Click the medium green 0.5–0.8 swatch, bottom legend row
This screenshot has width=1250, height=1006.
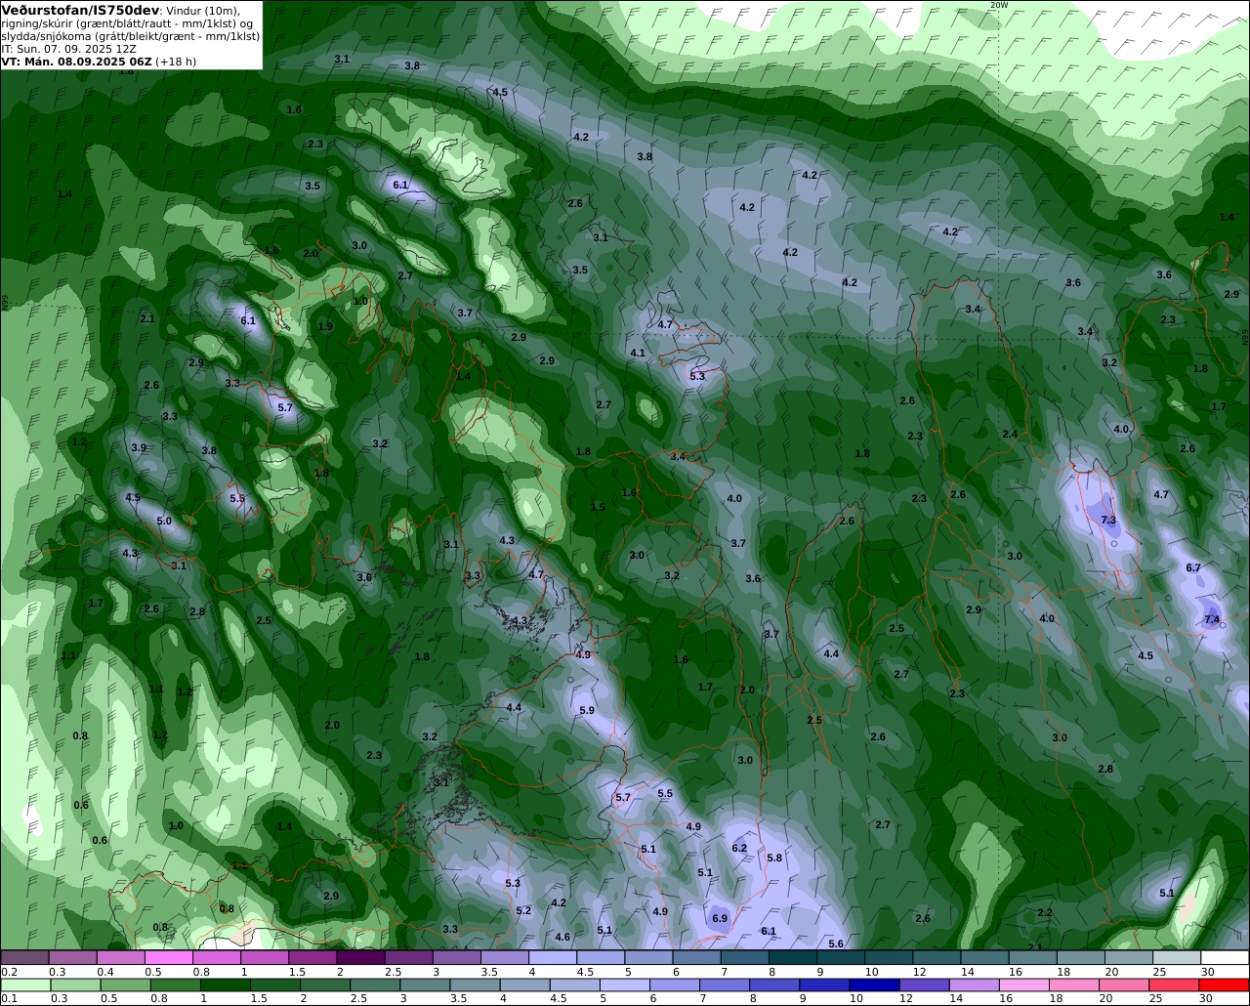[126, 985]
